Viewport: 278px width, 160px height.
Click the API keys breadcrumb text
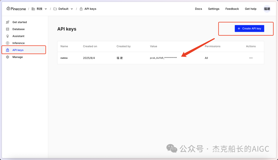tap(90, 9)
